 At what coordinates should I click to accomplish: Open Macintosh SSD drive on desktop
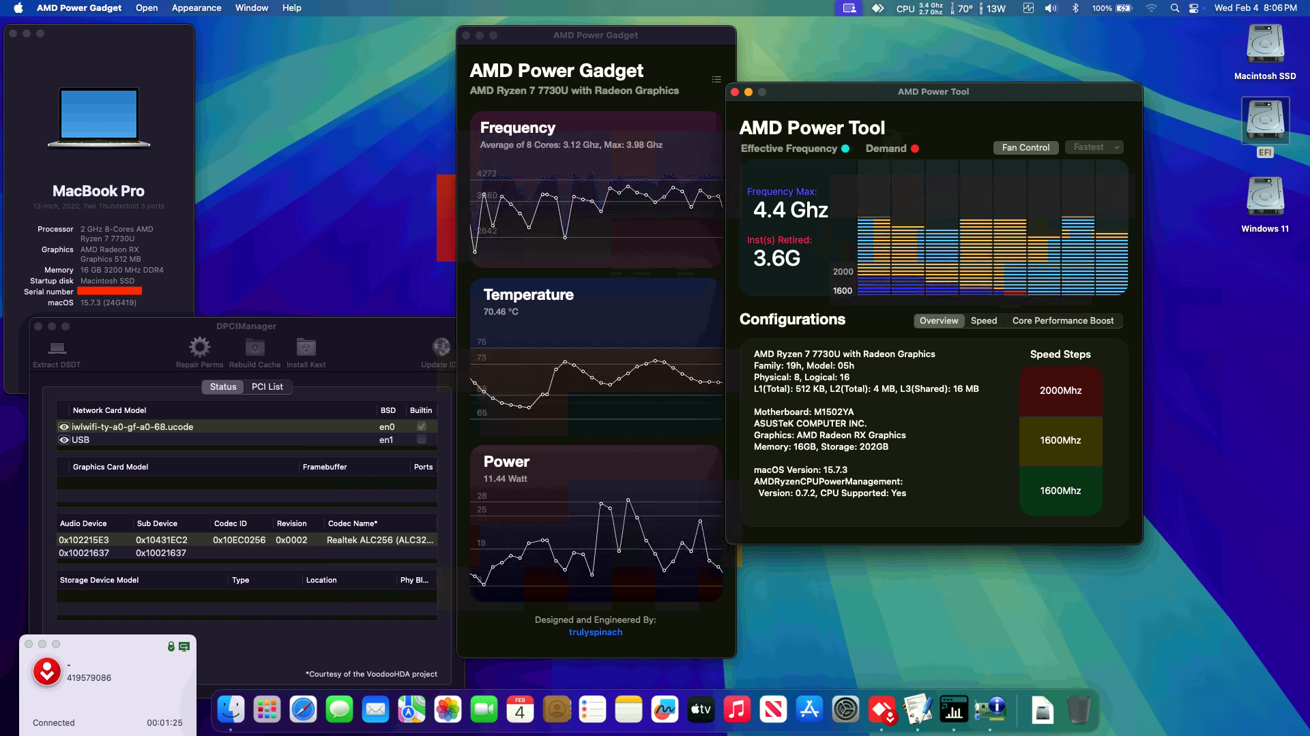point(1265,45)
